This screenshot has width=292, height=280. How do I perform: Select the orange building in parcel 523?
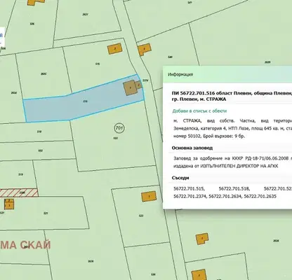(149, 197)
